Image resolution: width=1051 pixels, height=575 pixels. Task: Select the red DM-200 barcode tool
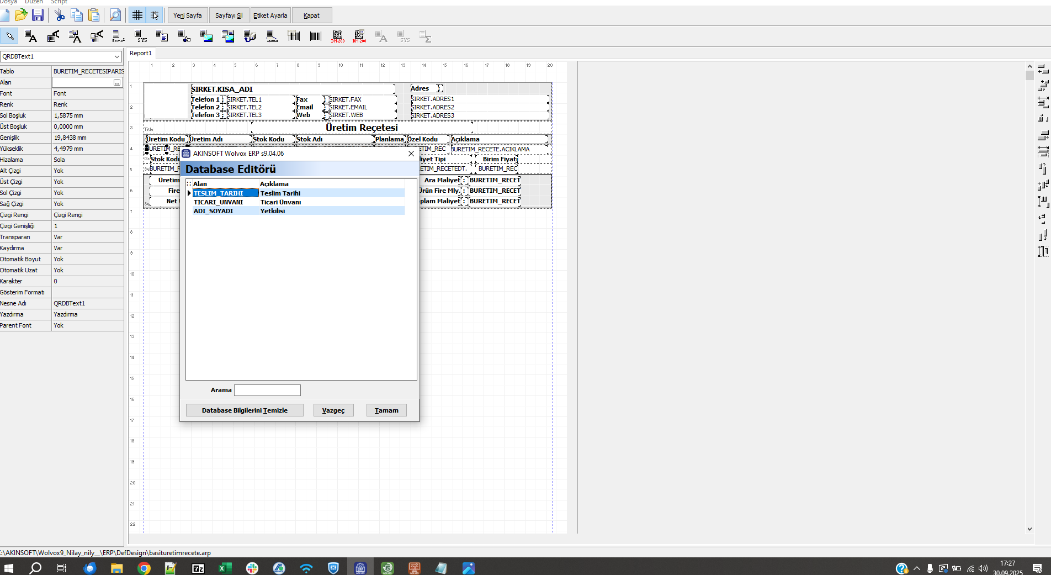(x=337, y=36)
